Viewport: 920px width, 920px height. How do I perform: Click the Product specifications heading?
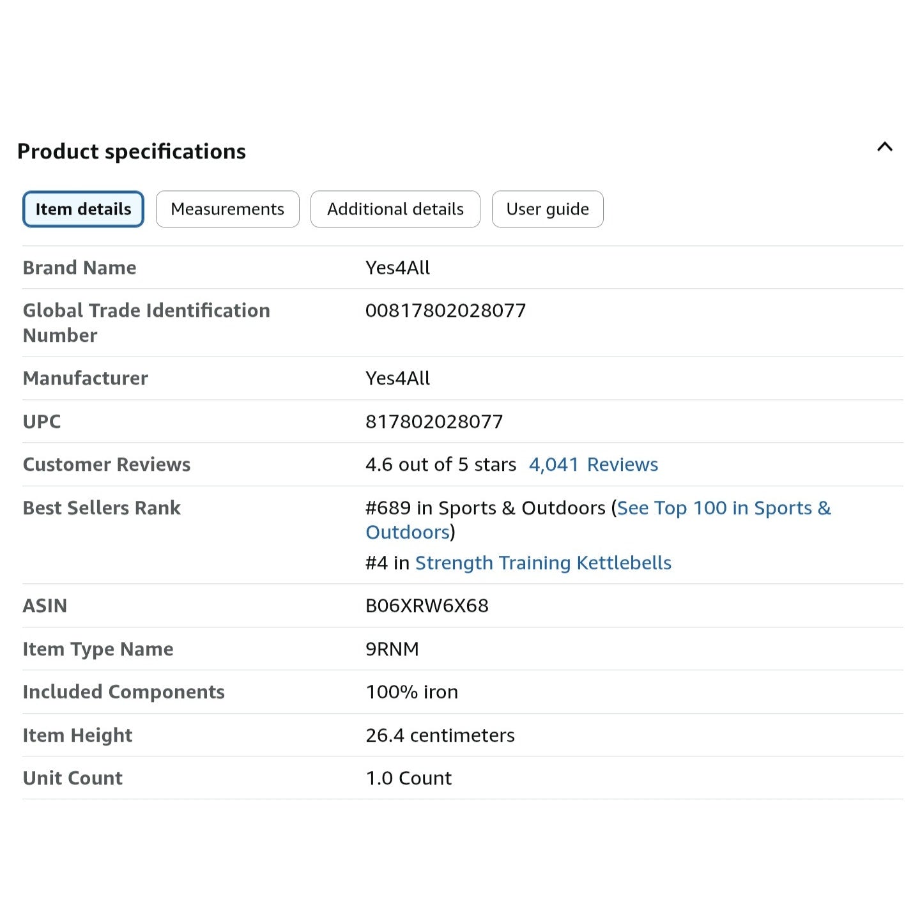click(x=132, y=151)
